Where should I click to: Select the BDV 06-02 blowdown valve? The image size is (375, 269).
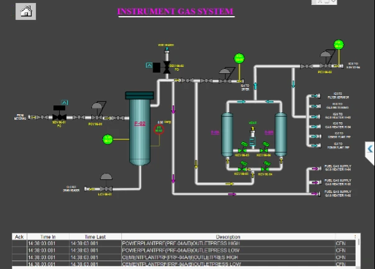[x=166, y=68]
